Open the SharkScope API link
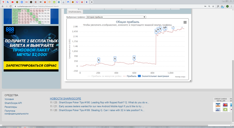 click(x=13, y=103)
